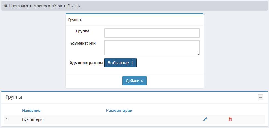Image resolution: width=269 pixels, height=128 pixels.
Task: Grab the resize handle of the Комментарии textarea
Action: tap(198, 54)
